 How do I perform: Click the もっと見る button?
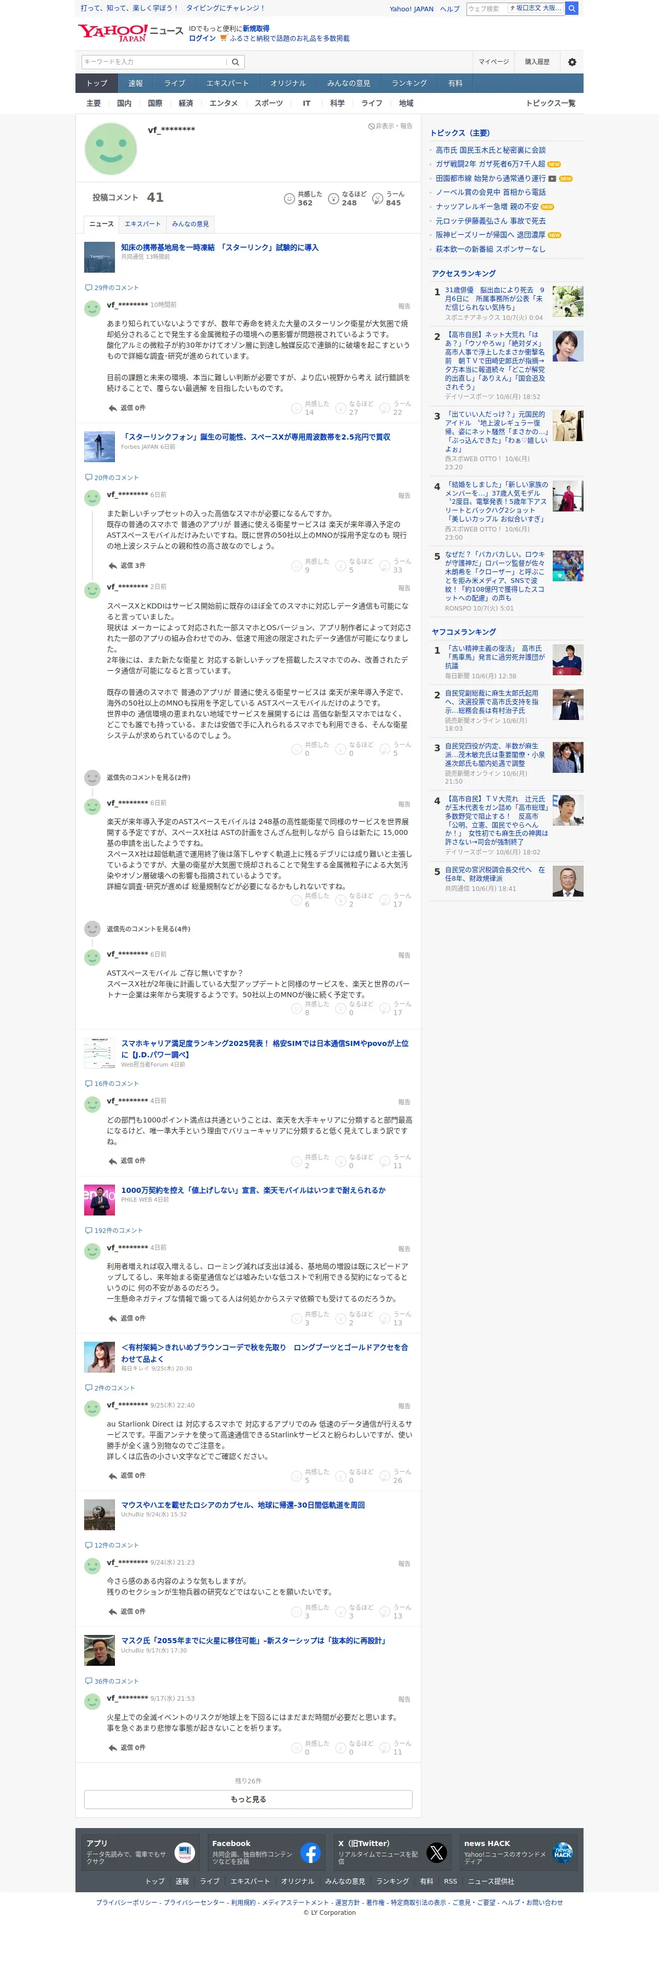pyautogui.click(x=248, y=1799)
